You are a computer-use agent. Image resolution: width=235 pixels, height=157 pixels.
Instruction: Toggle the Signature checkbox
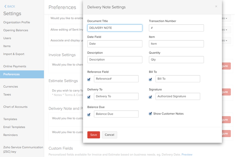[150, 97]
